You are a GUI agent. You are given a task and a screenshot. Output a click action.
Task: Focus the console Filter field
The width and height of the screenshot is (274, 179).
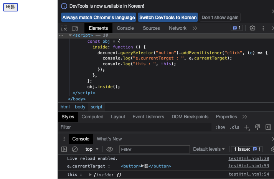155,150
